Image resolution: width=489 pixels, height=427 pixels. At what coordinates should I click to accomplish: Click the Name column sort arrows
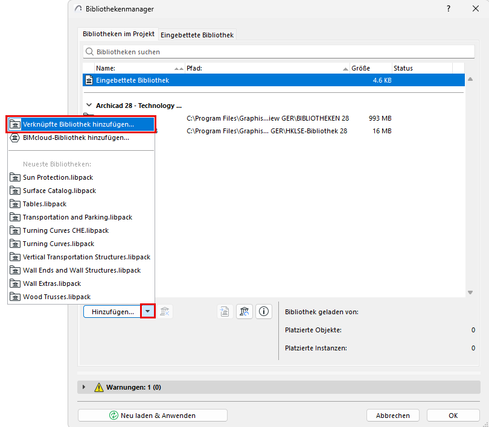click(x=179, y=69)
